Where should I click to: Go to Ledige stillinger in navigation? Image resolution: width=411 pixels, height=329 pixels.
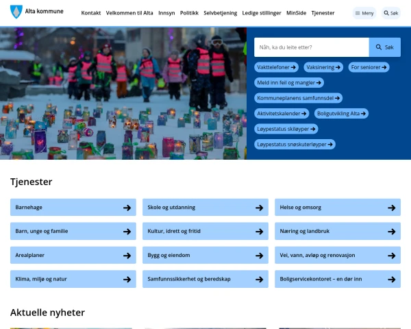(261, 13)
